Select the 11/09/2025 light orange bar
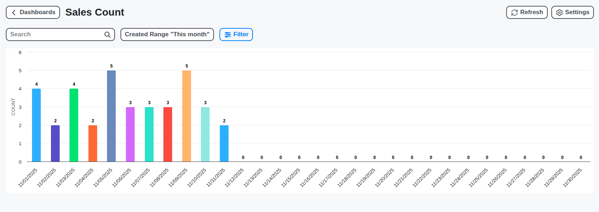The width and height of the screenshot is (599, 212). click(x=187, y=116)
